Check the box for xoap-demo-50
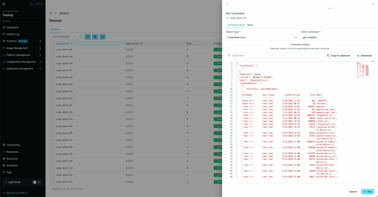 coord(52,49)
